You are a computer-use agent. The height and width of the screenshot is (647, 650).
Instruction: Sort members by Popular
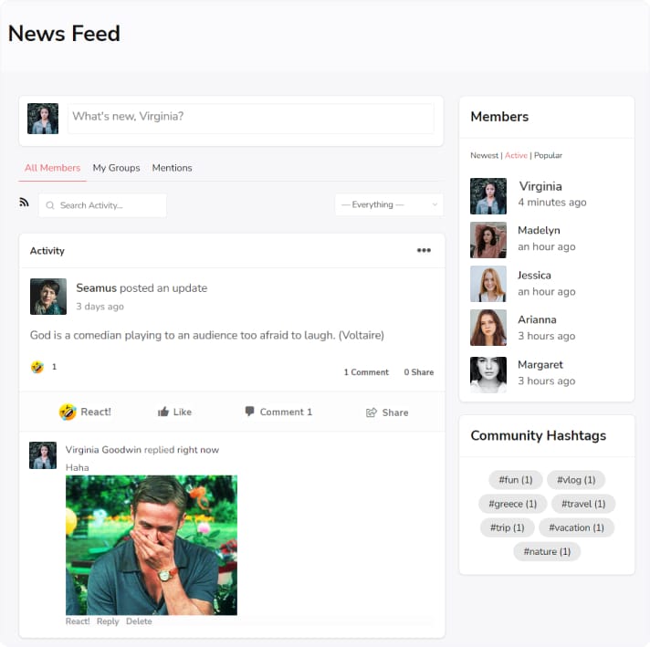pyautogui.click(x=548, y=156)
